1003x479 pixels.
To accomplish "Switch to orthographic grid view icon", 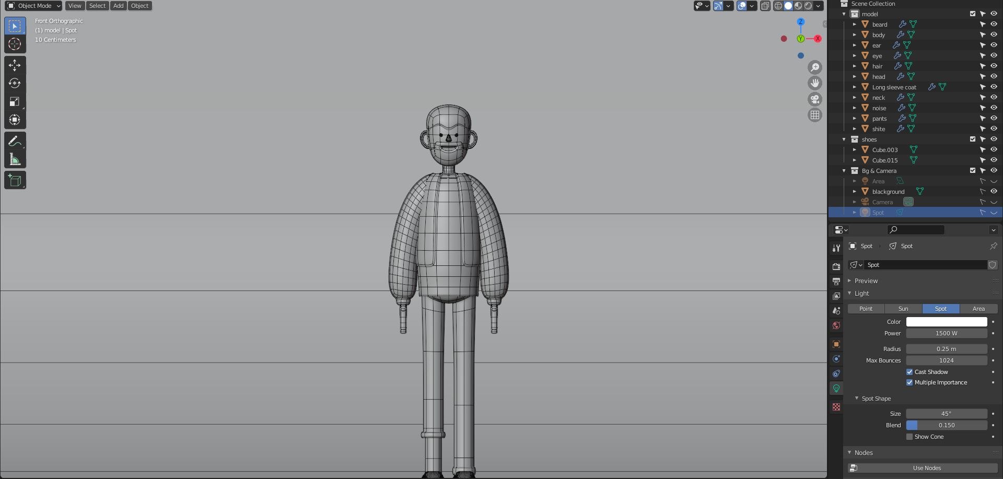I will point(815,115).
